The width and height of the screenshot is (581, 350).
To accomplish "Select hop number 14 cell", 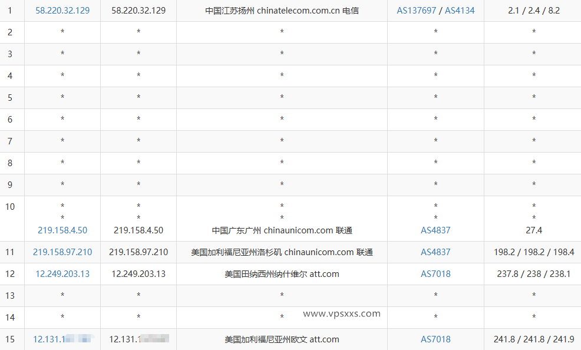I will tap(12, 318).
